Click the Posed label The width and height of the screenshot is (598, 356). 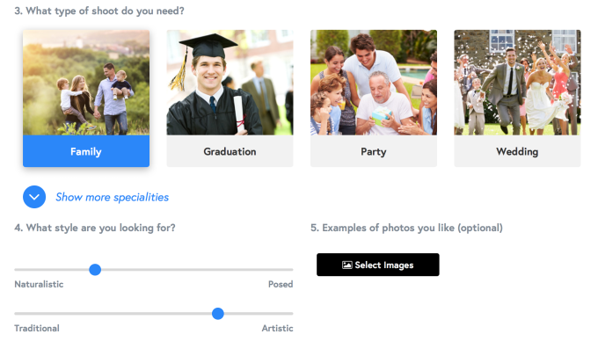point(281,285)
